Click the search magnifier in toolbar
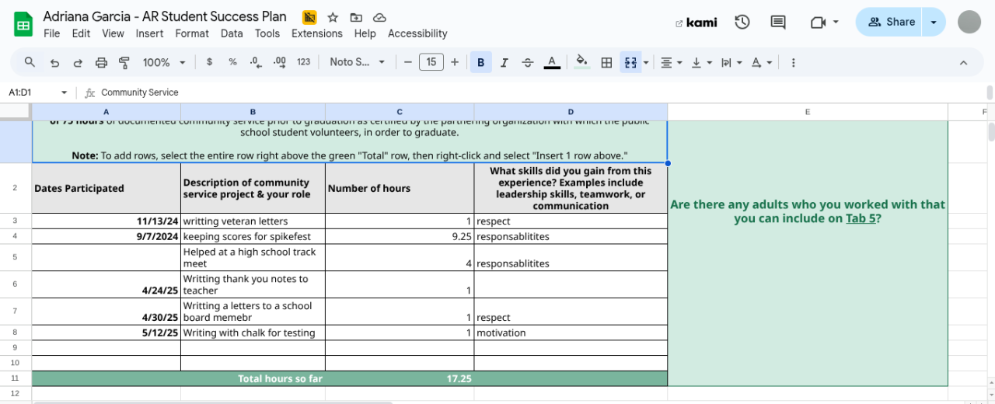The image size is (995, 404). [x=30, y=62]
